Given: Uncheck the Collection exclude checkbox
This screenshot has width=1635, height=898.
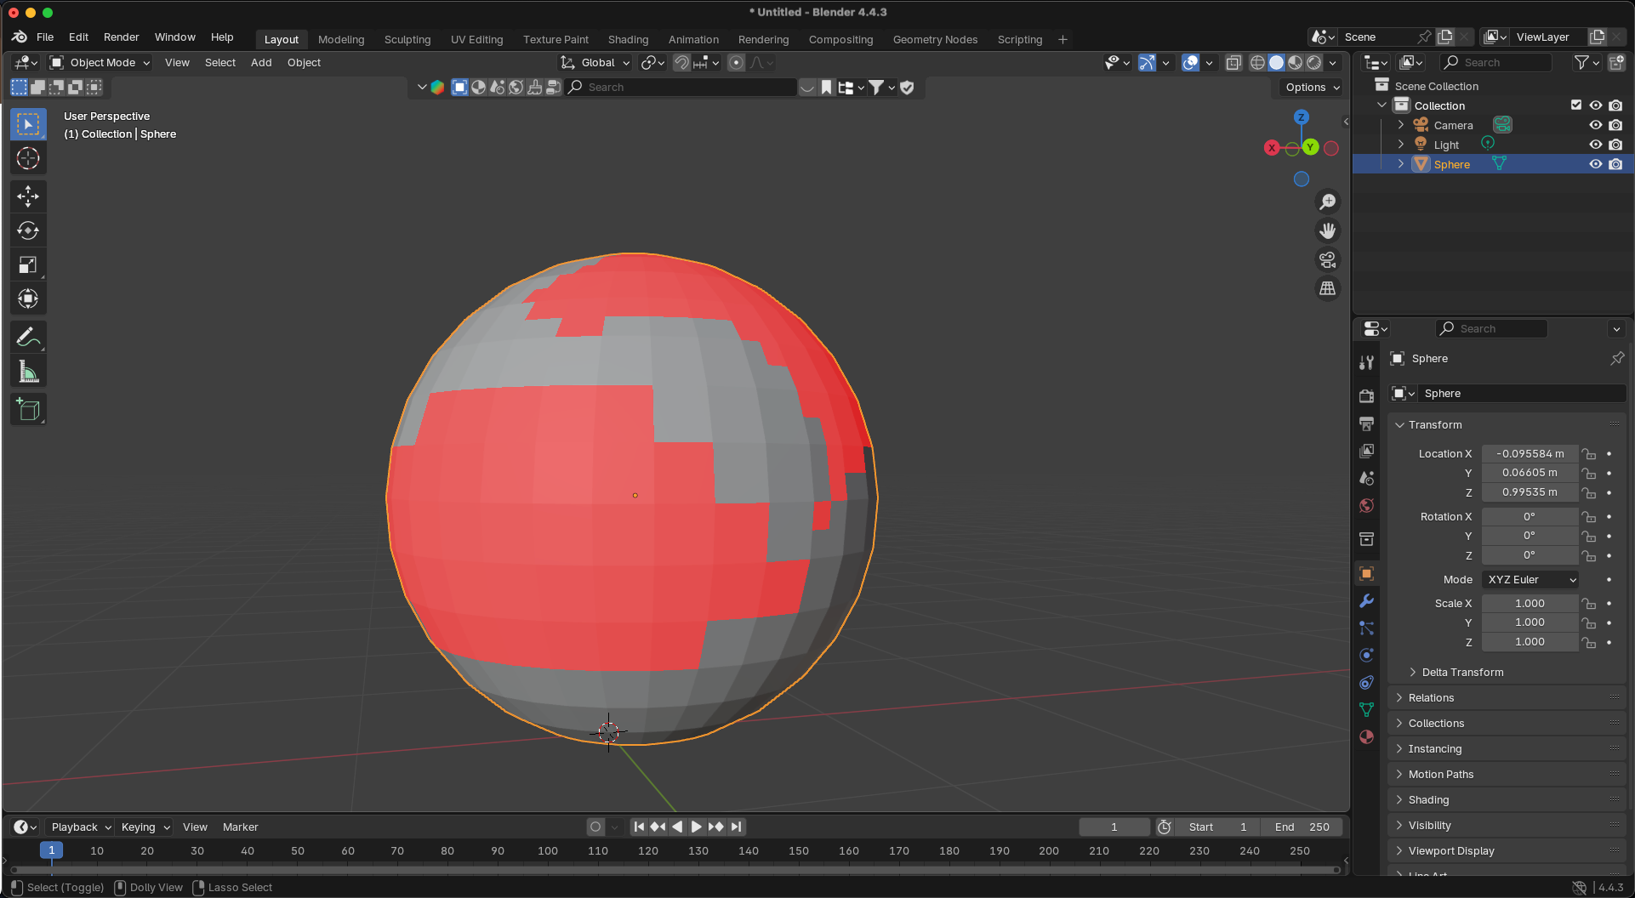Looking at the screenshot, I should (x=1576, y=105).
